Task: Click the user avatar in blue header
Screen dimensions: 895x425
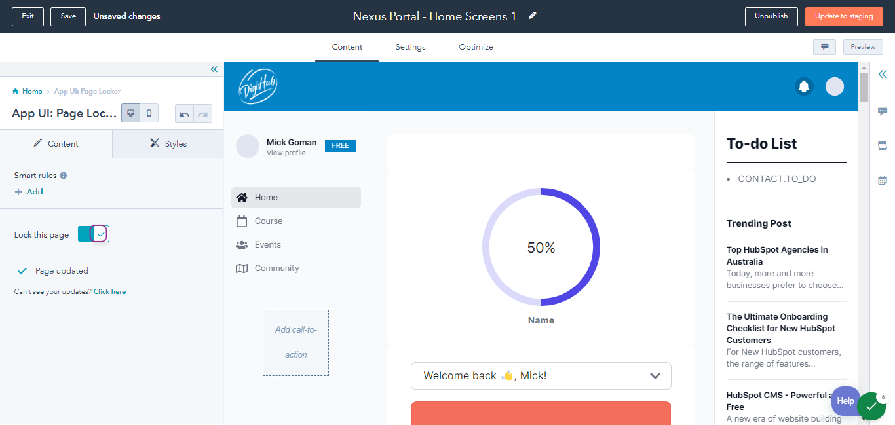Action: [x=835, y=86]
